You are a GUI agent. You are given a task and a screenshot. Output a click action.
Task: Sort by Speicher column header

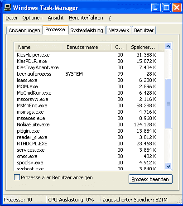tap(143, 47)
